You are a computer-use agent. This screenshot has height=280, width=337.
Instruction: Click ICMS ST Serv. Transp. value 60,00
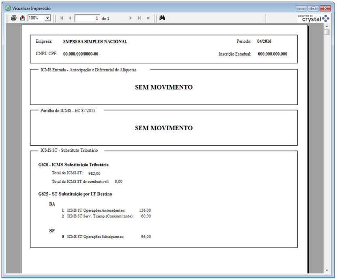pyautogui.click(x=146, y=216)
